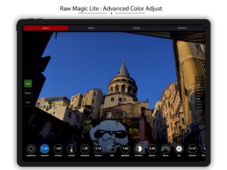Choose the warmth thermometer icon

72,149
